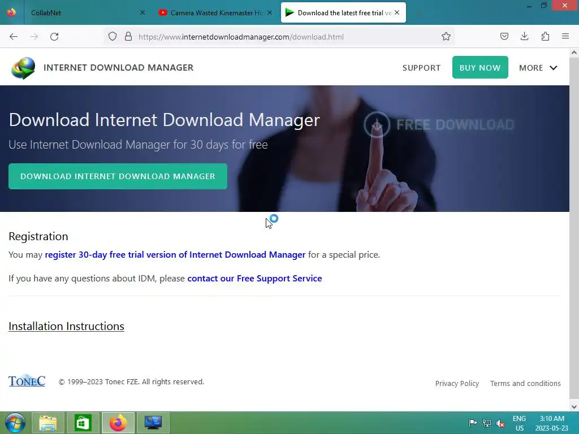Close the Download latest free trial tab
The height and width of the screenshot is (434, 579).
click(x=397, y=12)
